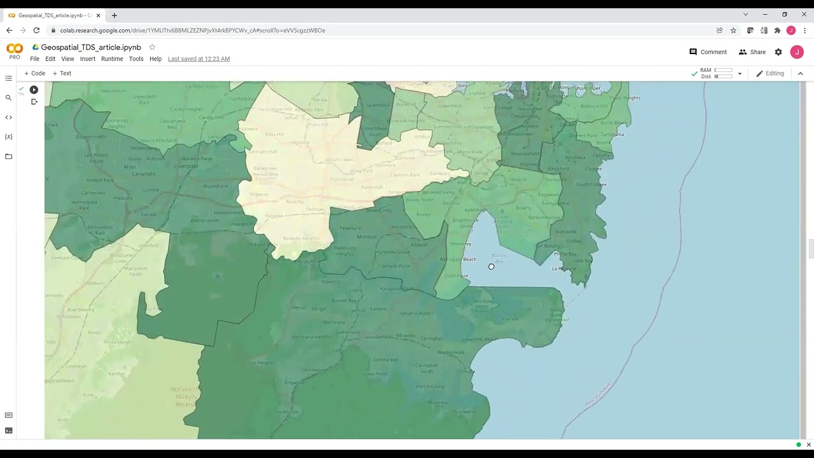This screenshot has height=458, width=814.
Task: Open the File menu
Action: 34,59
